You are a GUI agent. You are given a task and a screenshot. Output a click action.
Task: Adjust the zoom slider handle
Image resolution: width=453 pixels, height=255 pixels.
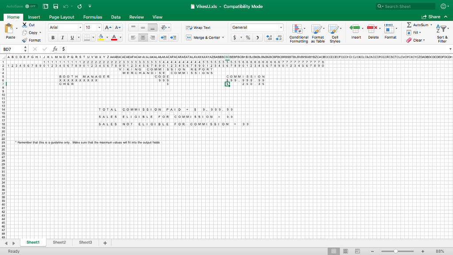tap(396, 251)
